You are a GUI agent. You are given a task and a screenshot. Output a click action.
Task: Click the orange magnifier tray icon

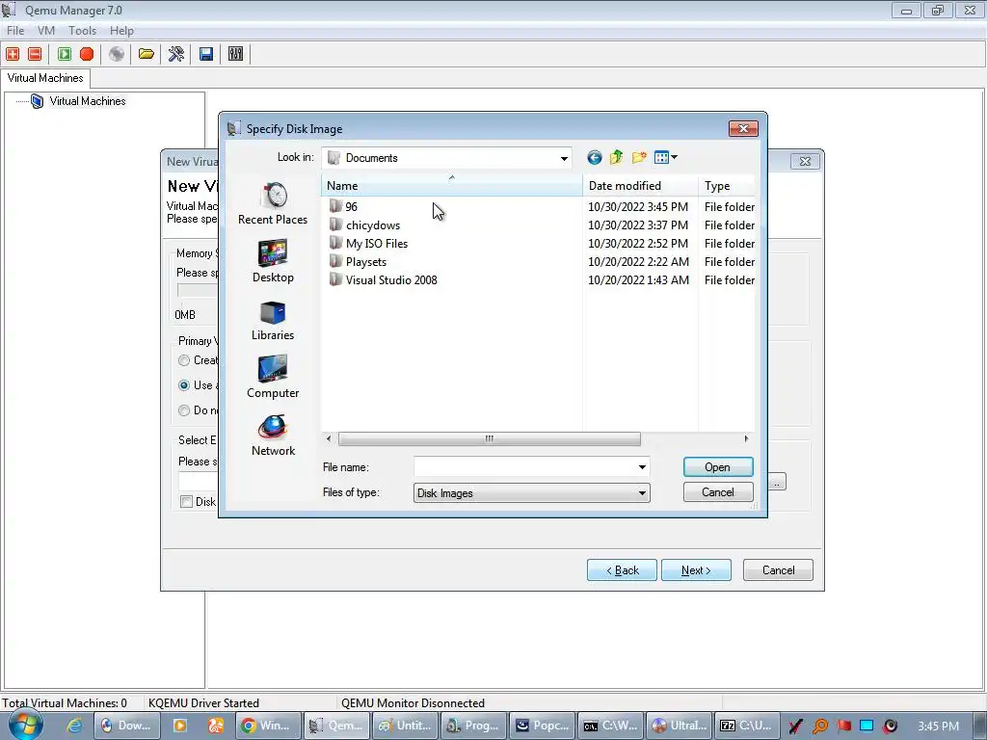coord(820,726)
